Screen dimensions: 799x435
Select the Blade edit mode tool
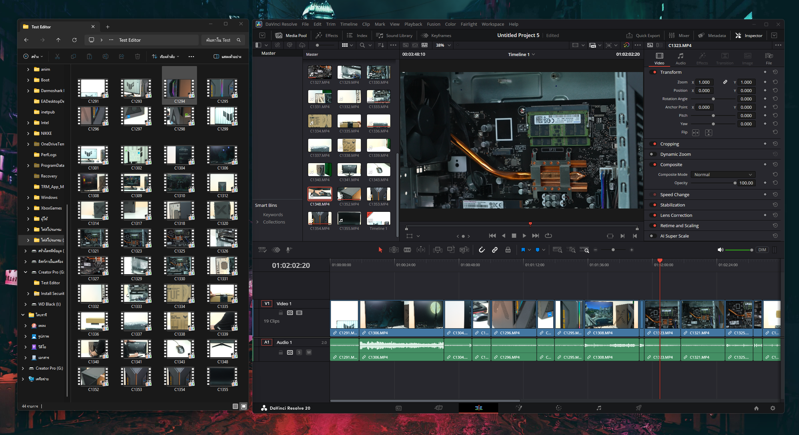(x=407, y=250)
